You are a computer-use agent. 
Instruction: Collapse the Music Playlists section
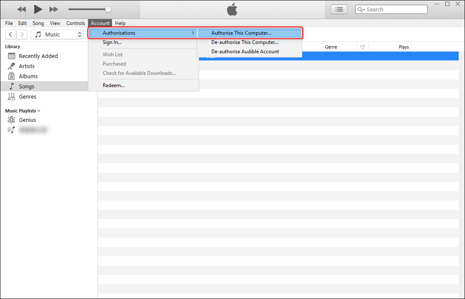(39, 111)
